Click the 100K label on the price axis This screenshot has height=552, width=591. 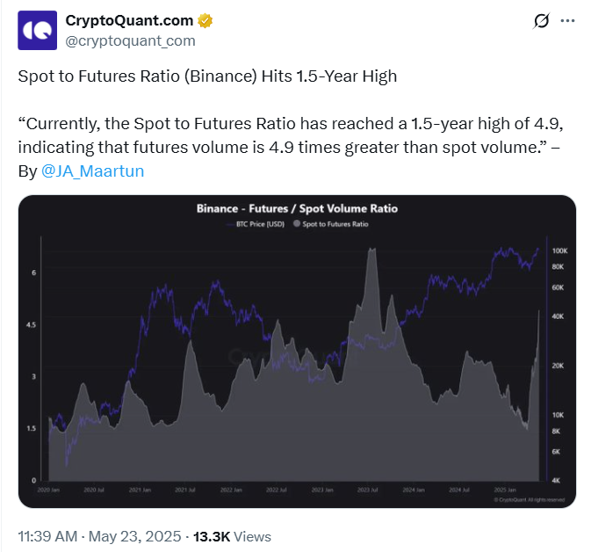(559, 251)
